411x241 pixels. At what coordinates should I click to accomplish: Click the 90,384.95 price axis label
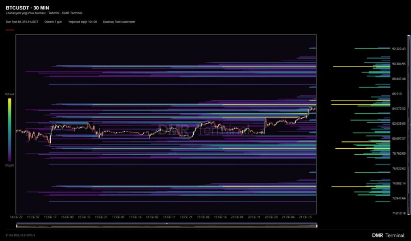click(399, 64)
